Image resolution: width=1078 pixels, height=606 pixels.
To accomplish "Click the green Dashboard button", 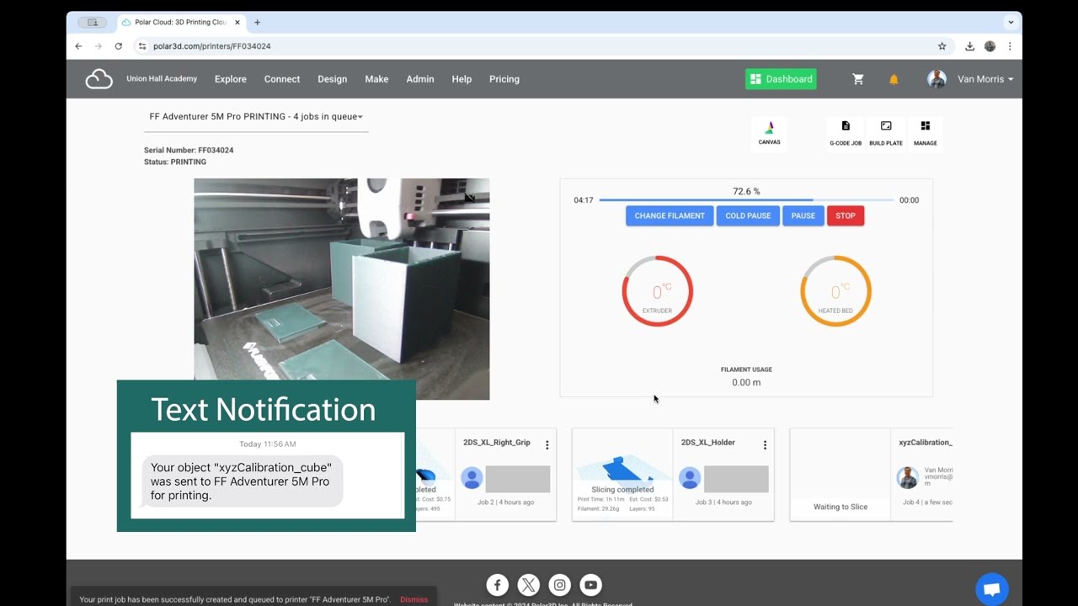I will 781,79.
